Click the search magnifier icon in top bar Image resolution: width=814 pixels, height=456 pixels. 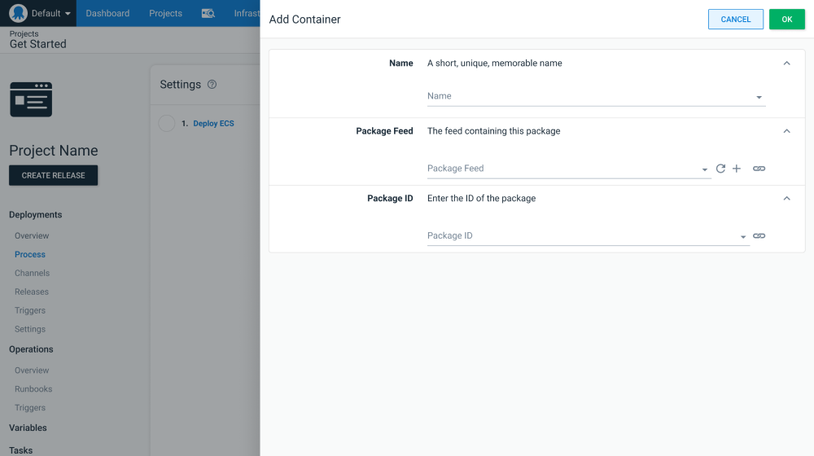click(x=208, y=13)
